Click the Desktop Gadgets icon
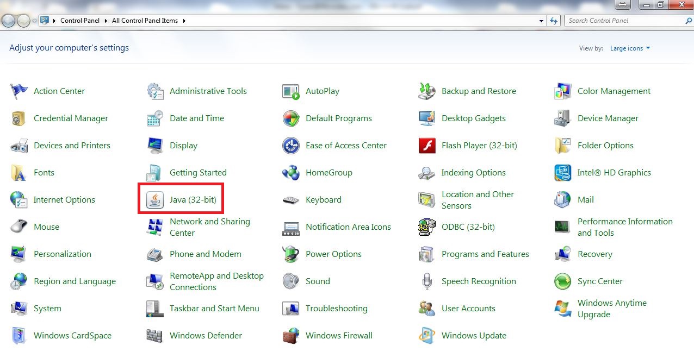This screenshot has width=694, height=358. pyautogui.click(x=427, y=118)
